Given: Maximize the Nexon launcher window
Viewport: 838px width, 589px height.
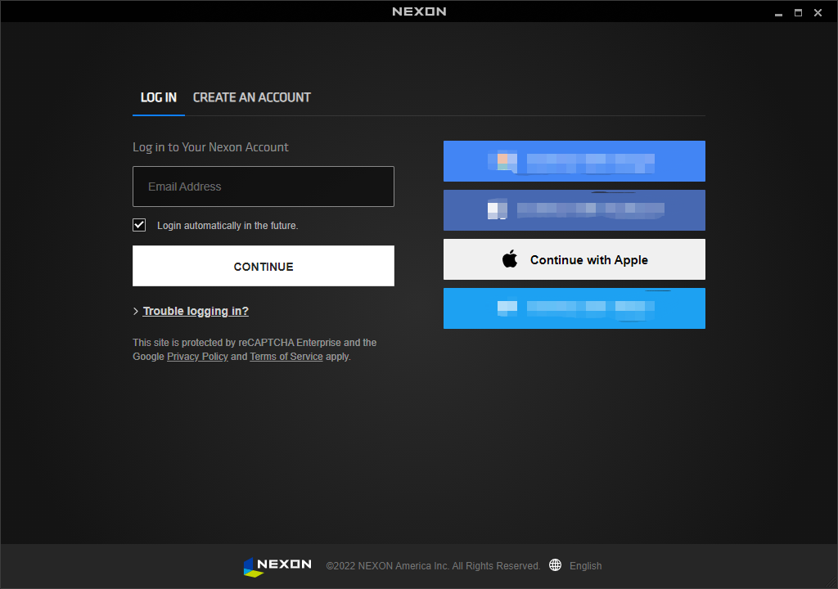Looking at the screenshot, I should click(x=798, y=13).
